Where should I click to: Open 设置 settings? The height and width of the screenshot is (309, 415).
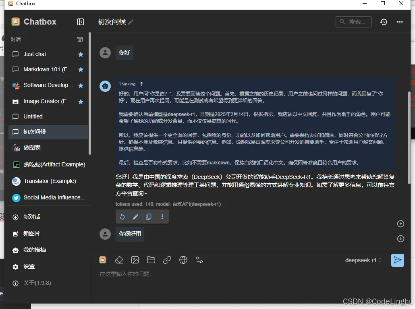(x=48, y=266)
